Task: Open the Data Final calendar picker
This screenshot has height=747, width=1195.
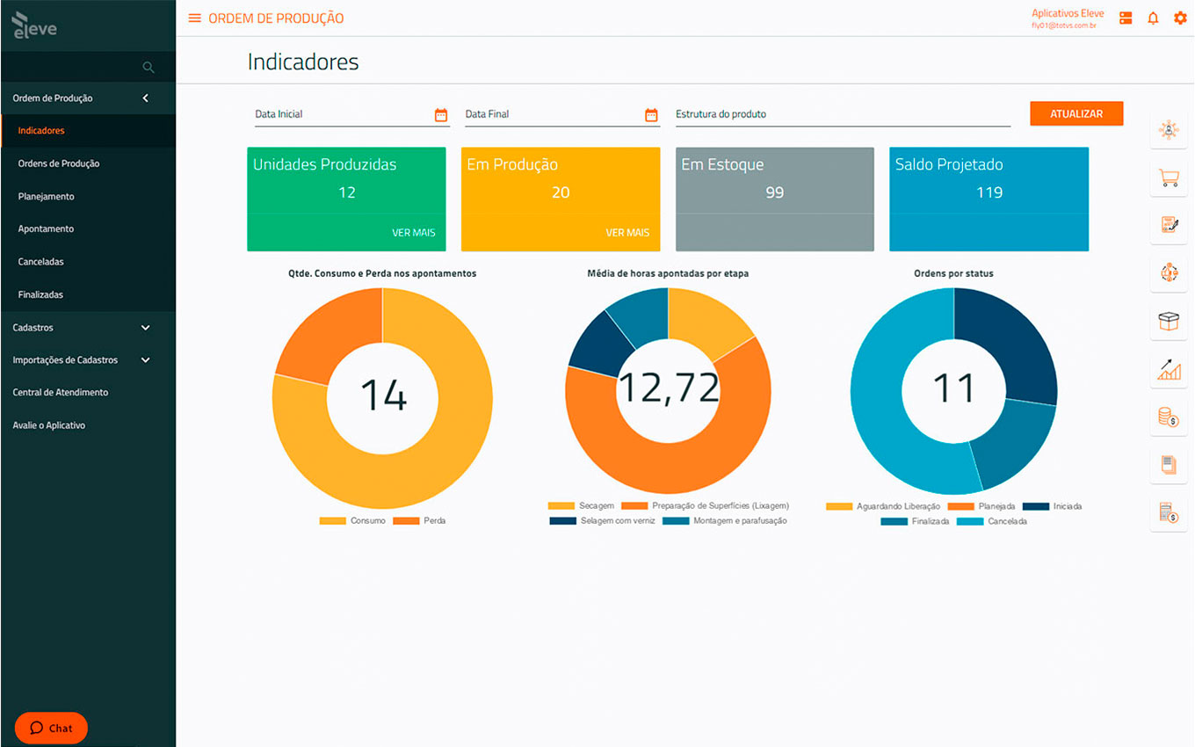Action: point(651,115)
